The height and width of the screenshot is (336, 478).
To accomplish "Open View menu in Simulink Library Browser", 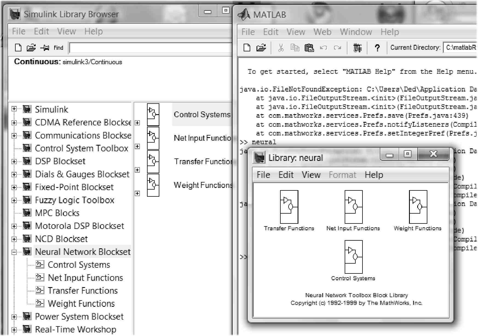I will tap(67, 31).
